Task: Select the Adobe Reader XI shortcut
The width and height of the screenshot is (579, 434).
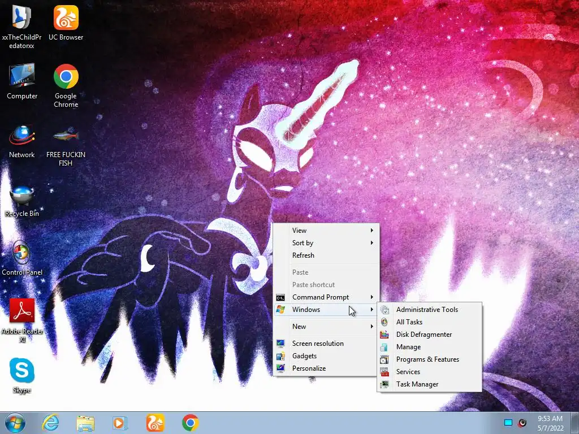Action: tap(22, 320)
